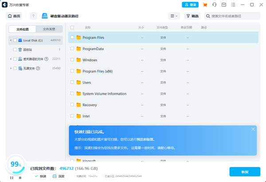Click the up-arrow parent folder icon

click(x=34, y=16)
